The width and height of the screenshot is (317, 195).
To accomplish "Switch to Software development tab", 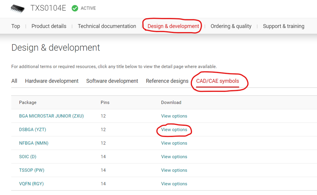I will 112,81.
